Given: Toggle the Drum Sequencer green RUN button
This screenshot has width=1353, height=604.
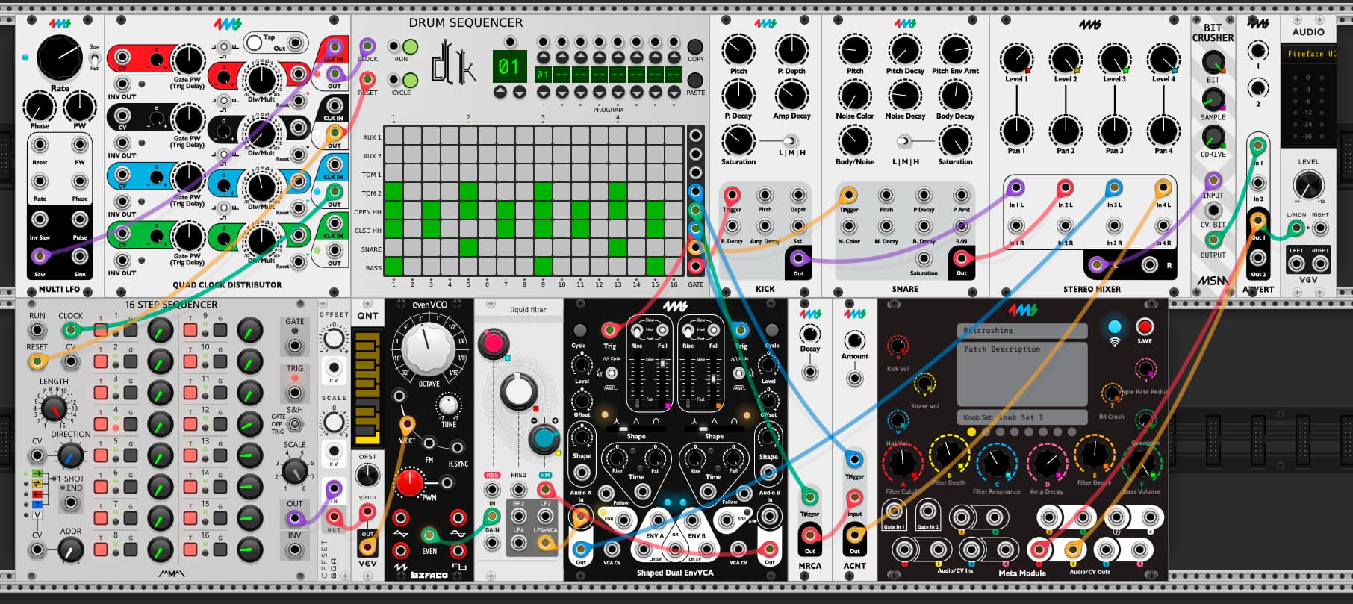Looking at the screenshot, I should pyautogui.click(x=410, y=46).
